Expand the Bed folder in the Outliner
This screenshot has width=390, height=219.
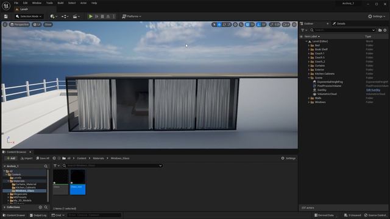(309, 46)
